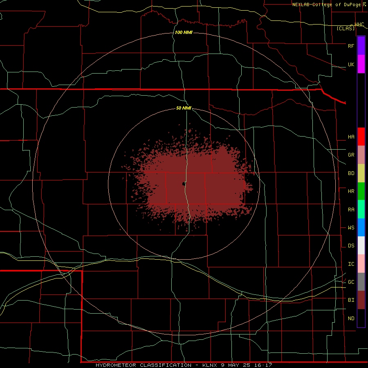Click the GC gray legend swatch

pos(361,282)
